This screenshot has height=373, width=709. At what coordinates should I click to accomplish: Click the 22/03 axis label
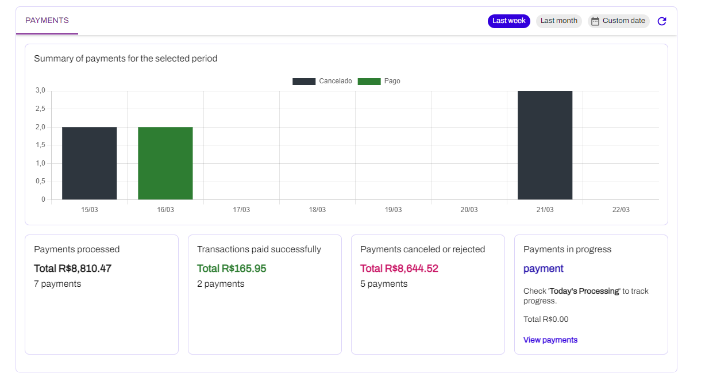tap(621, 210)
